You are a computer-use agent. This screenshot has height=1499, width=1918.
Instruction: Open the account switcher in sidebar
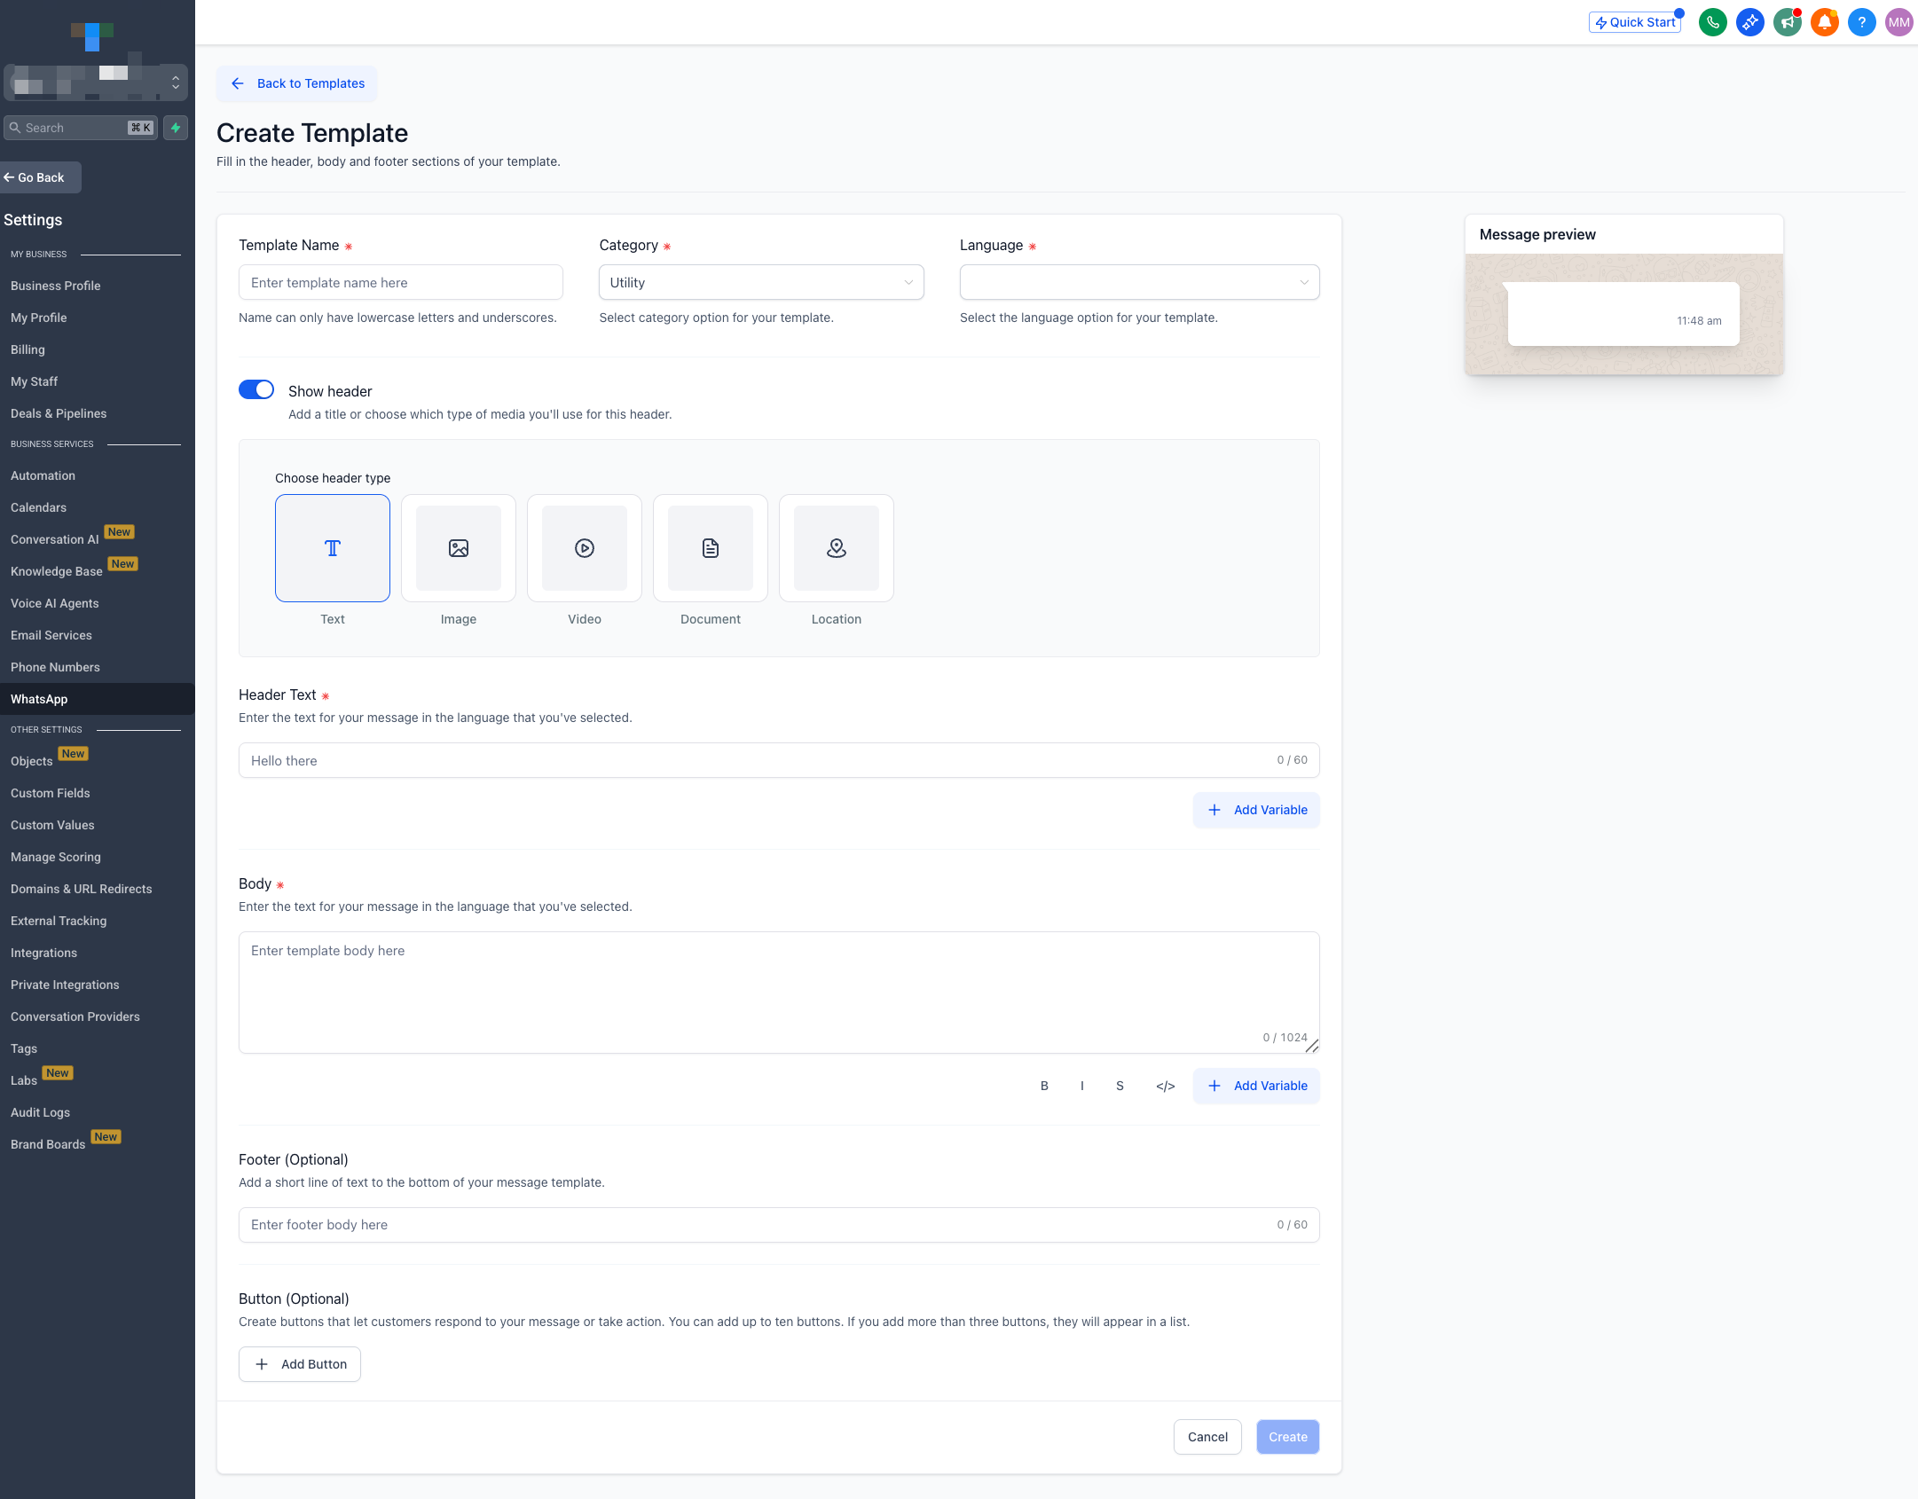[x=96, y=82]
